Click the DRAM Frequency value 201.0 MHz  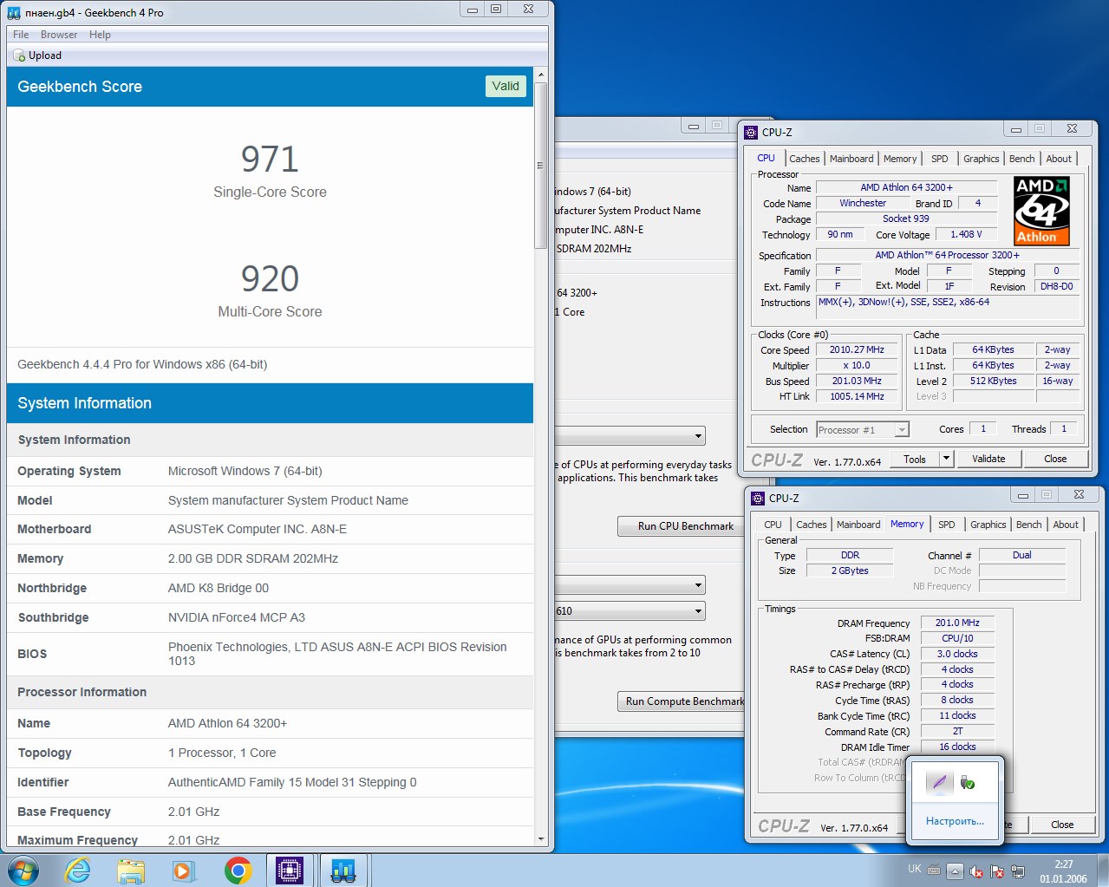[957, 623]
